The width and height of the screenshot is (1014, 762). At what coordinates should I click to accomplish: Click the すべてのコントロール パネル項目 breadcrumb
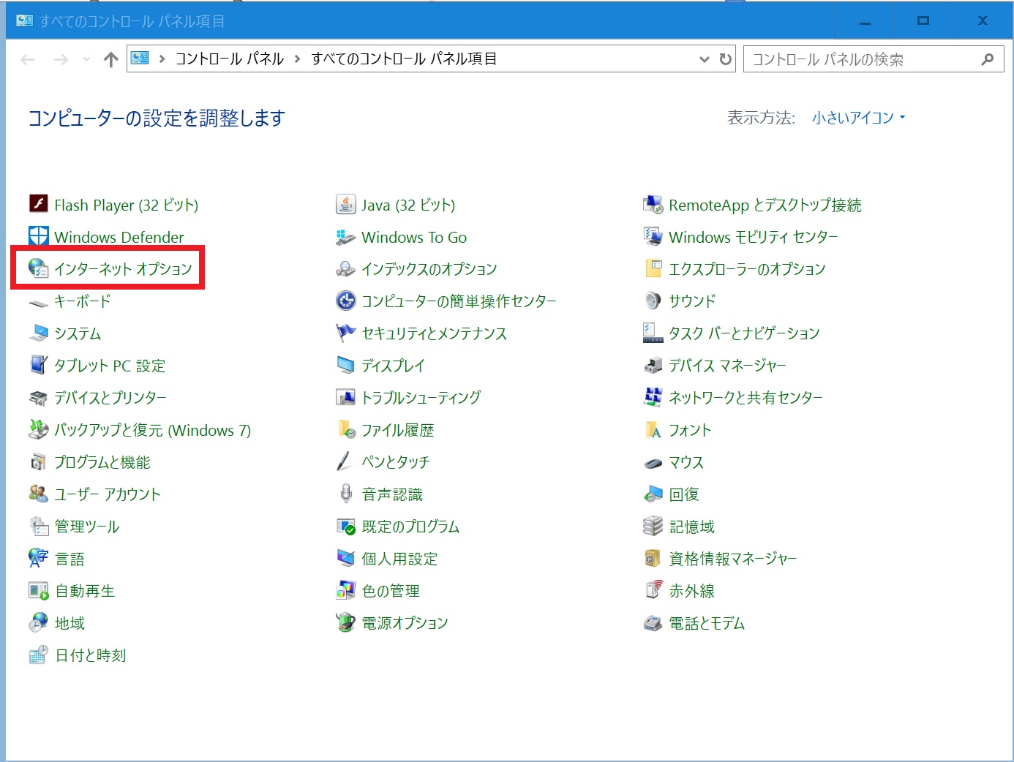coord(404,59)
